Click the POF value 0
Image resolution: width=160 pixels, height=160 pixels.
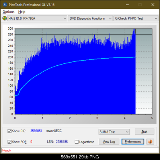tap(31, 142)
